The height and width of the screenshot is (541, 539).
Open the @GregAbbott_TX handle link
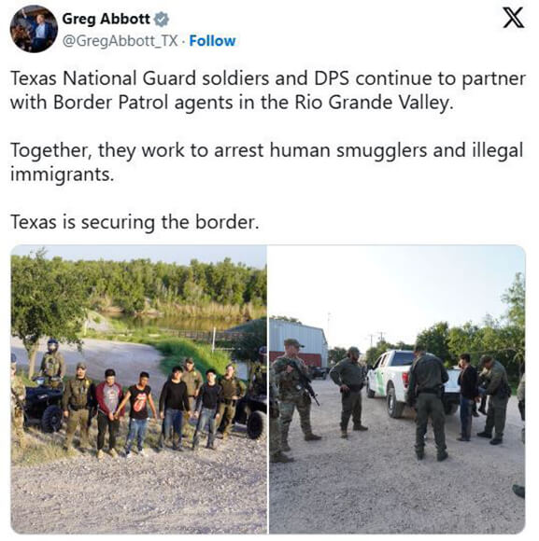(121, 41)
